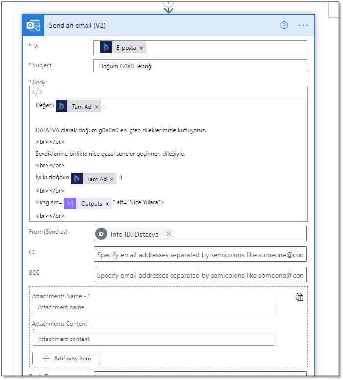Image resolution: width=343 pixels, height=380 pixels.
Task: Open the ellipsis menu of Send an email
Action: (x=303, y=25)
